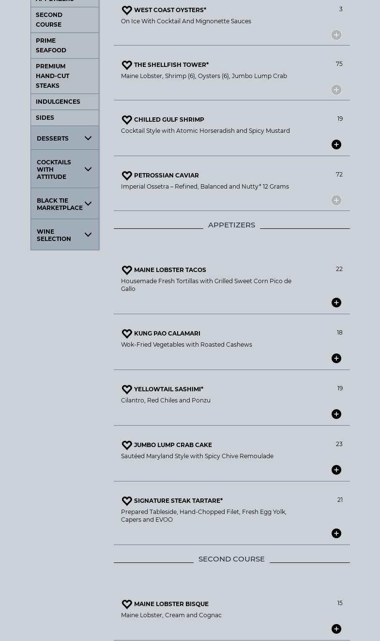Select Prime Seafood in sidebar
This screenshot has height=641, width=380.
(51, 45)
